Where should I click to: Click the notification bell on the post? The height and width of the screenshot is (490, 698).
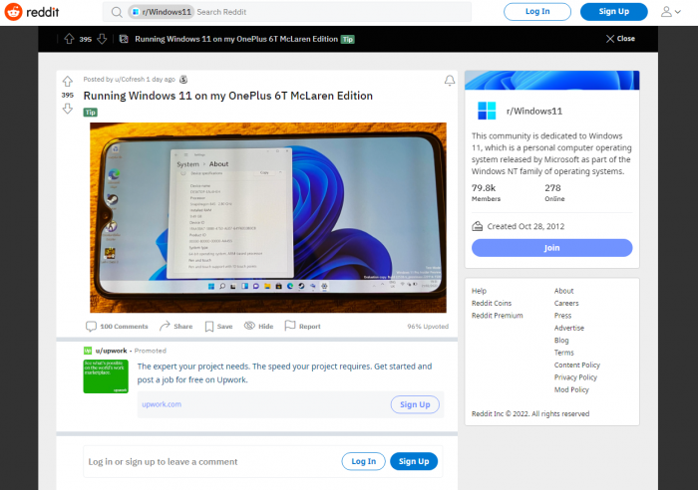point(450,80)
